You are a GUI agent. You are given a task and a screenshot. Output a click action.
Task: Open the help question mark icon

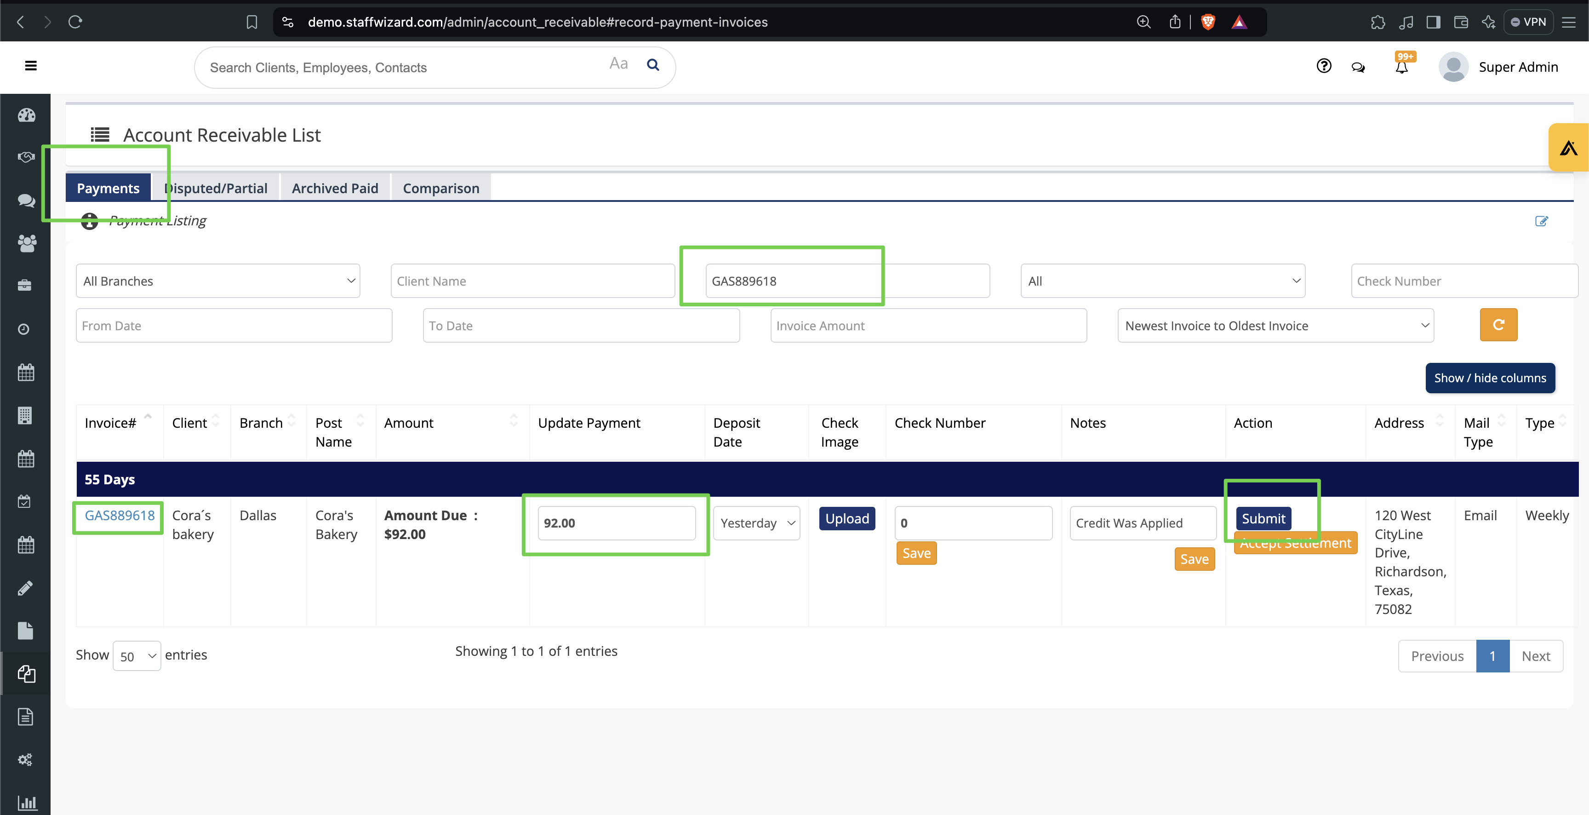tap(1324, 66)
